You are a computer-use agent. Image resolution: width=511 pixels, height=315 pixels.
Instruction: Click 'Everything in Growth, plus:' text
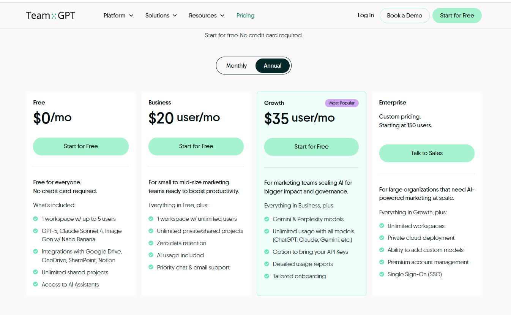413,212
